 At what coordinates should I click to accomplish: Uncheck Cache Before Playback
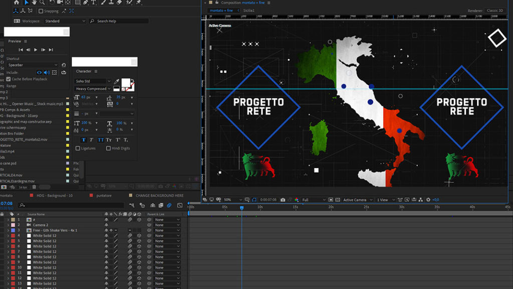(x=9, y=79)
